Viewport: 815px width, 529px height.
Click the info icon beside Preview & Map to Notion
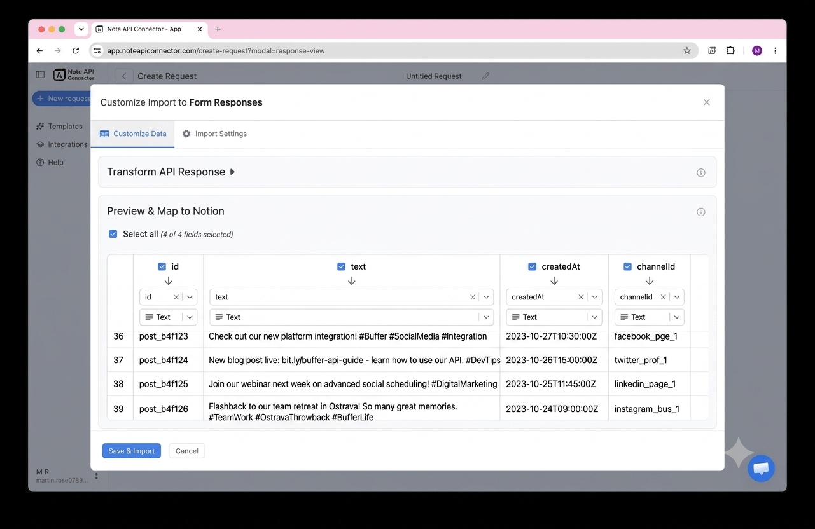point(700,212)
